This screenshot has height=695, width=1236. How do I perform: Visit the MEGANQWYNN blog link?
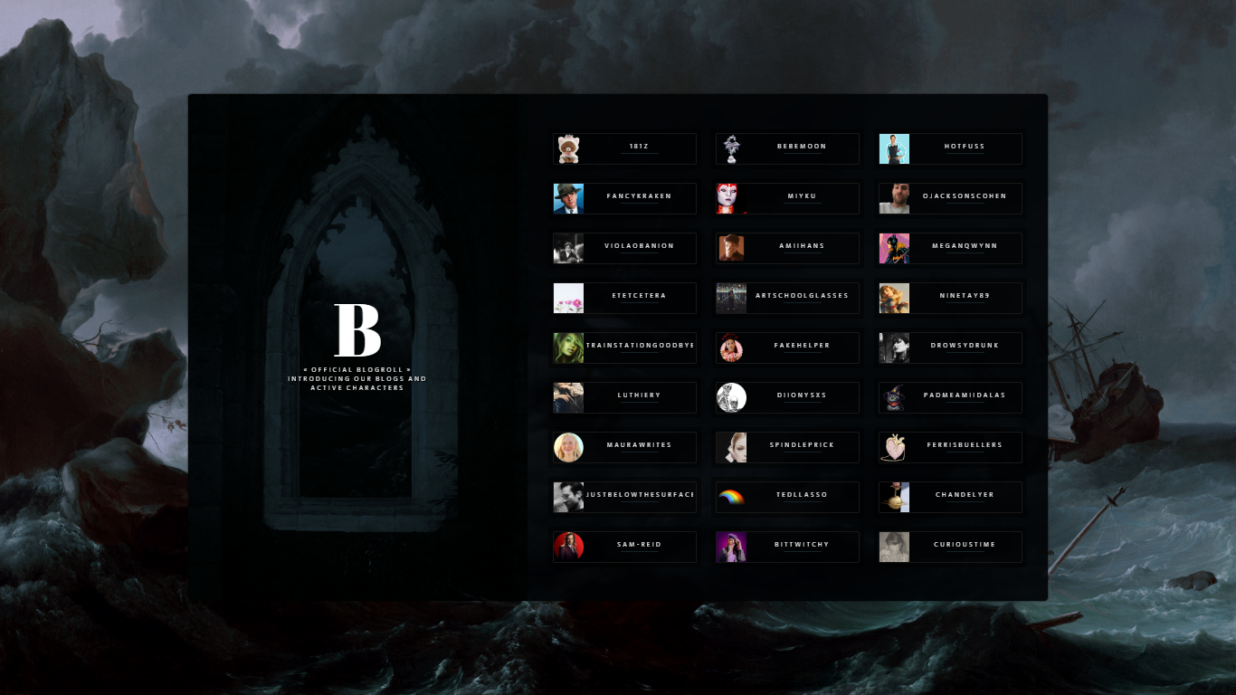(965, 246)
